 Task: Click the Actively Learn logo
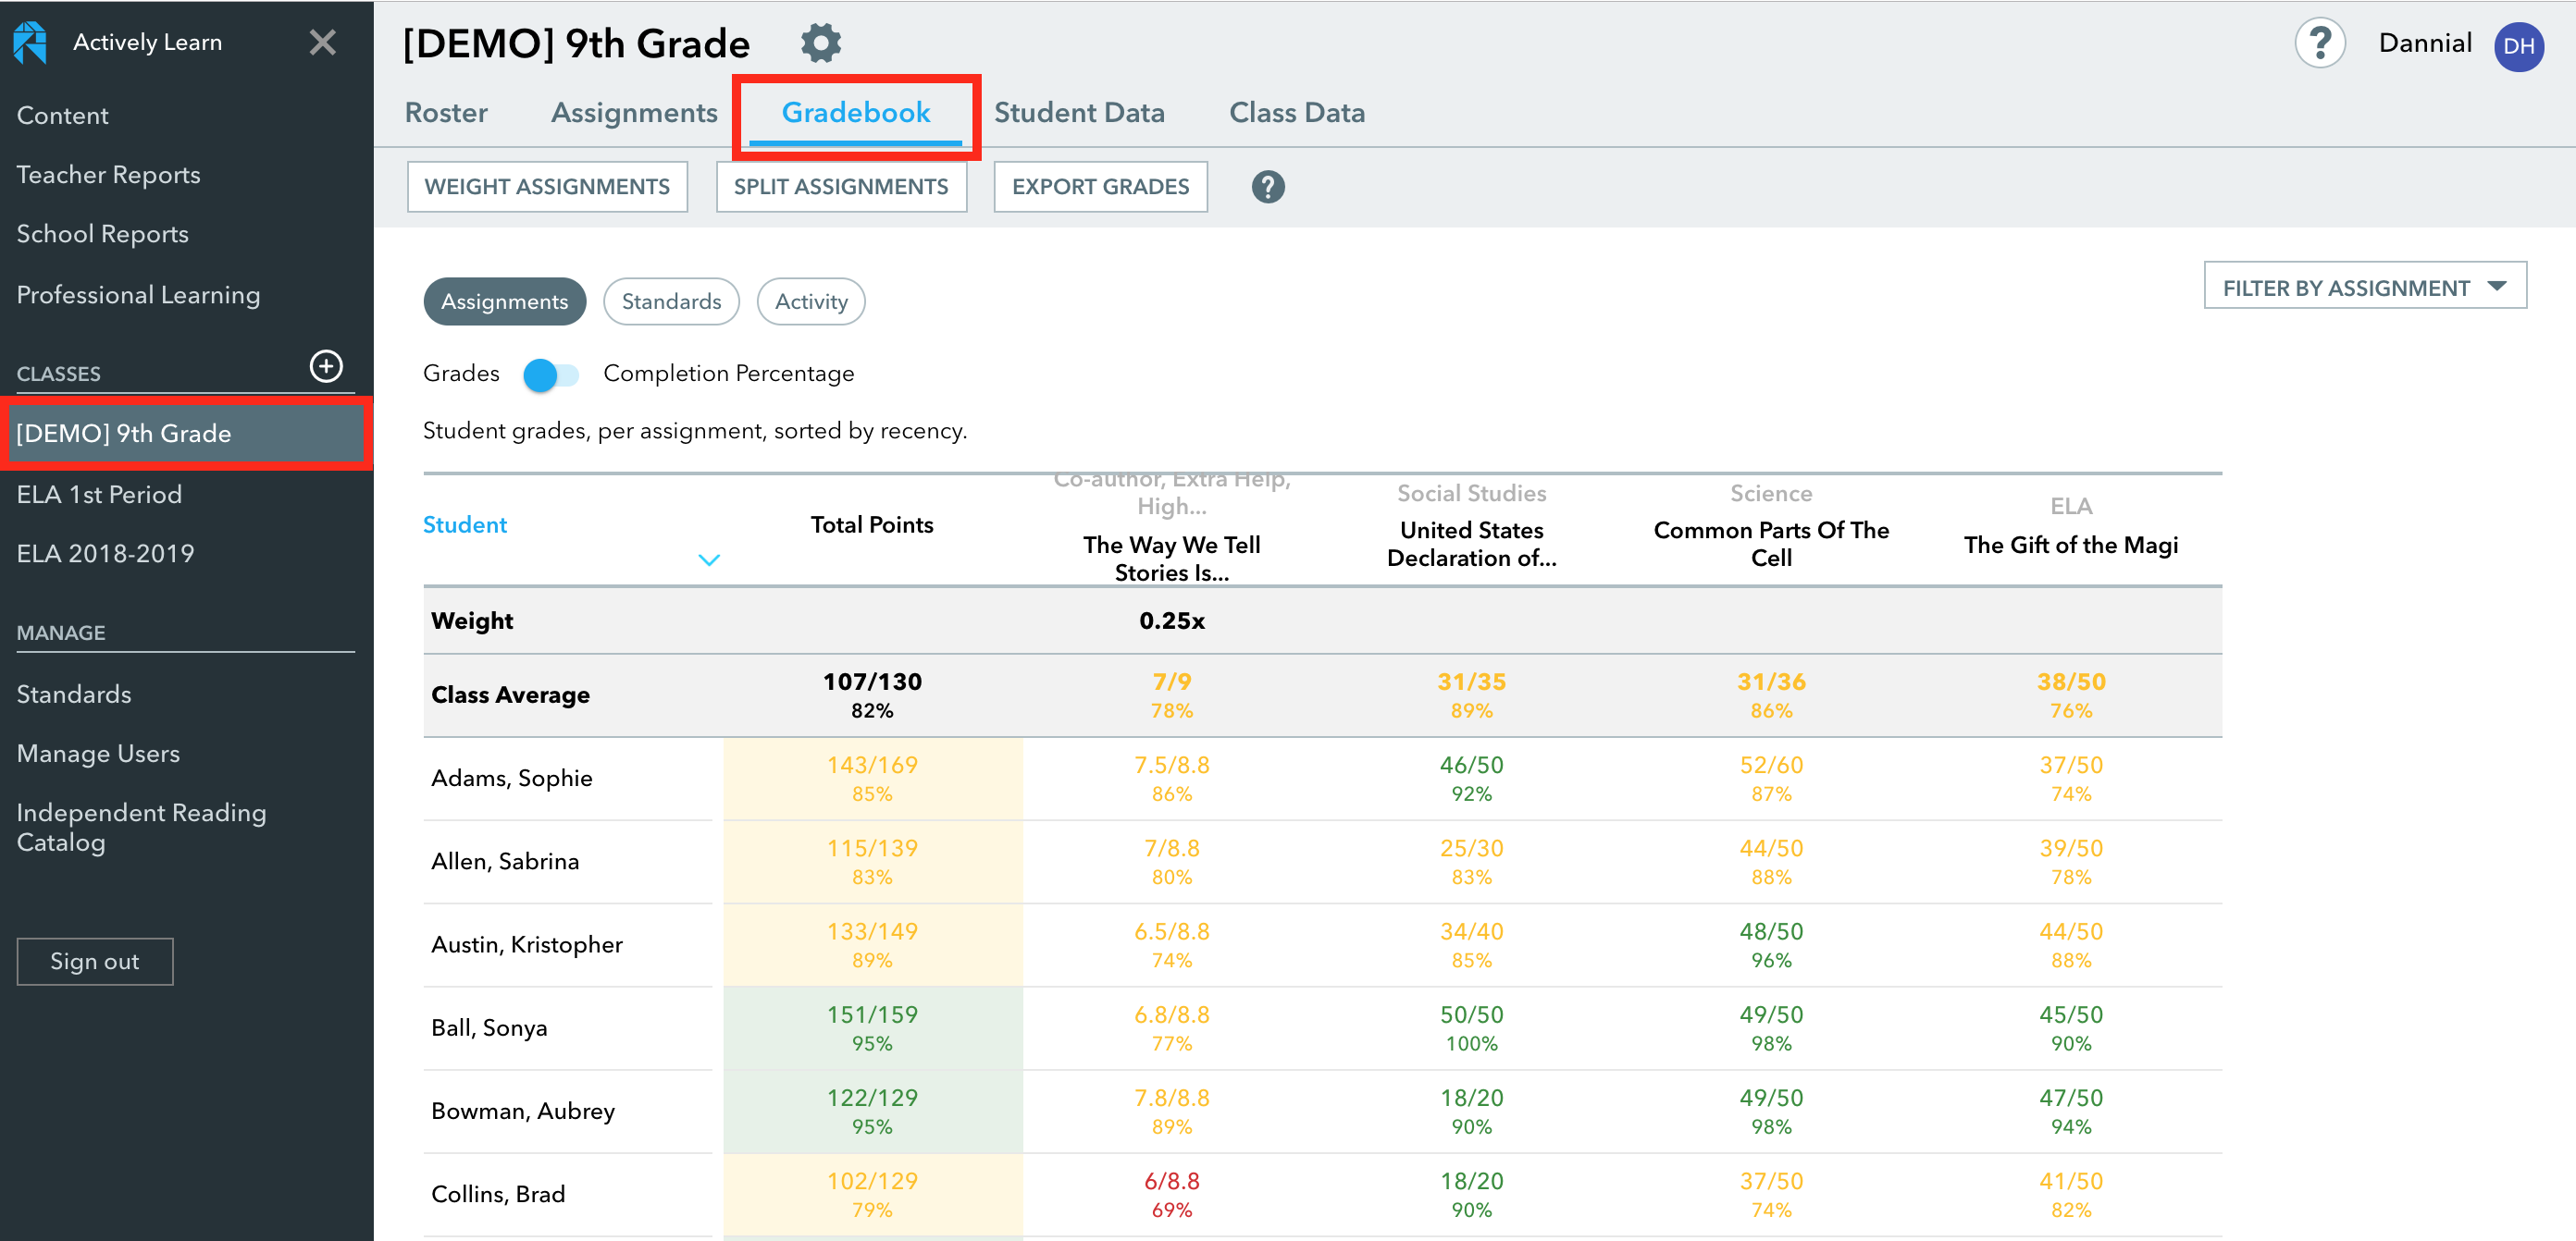pyautogui.click(x=30, y=43)
